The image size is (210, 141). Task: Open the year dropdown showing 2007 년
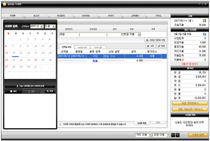click(x=37, y=26)
